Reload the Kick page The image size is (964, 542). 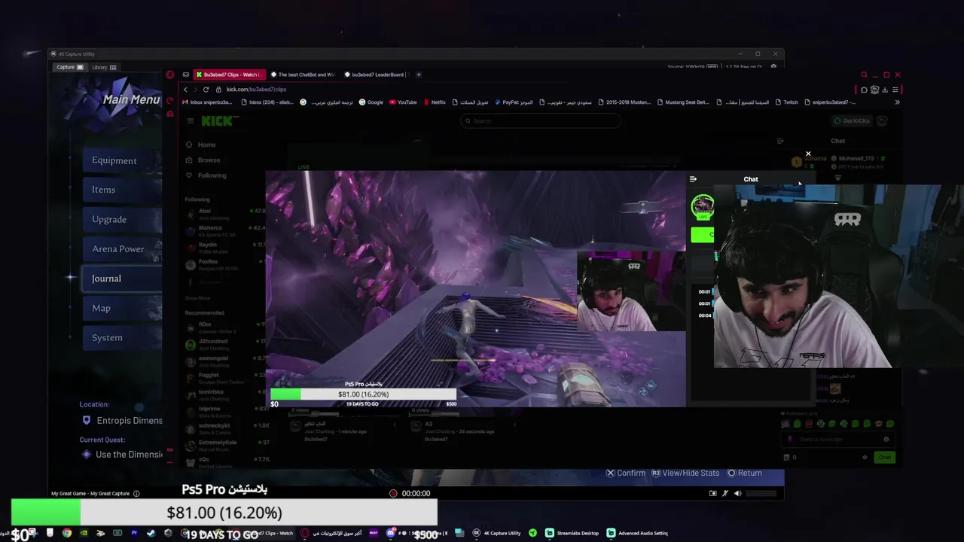point(207,90)
